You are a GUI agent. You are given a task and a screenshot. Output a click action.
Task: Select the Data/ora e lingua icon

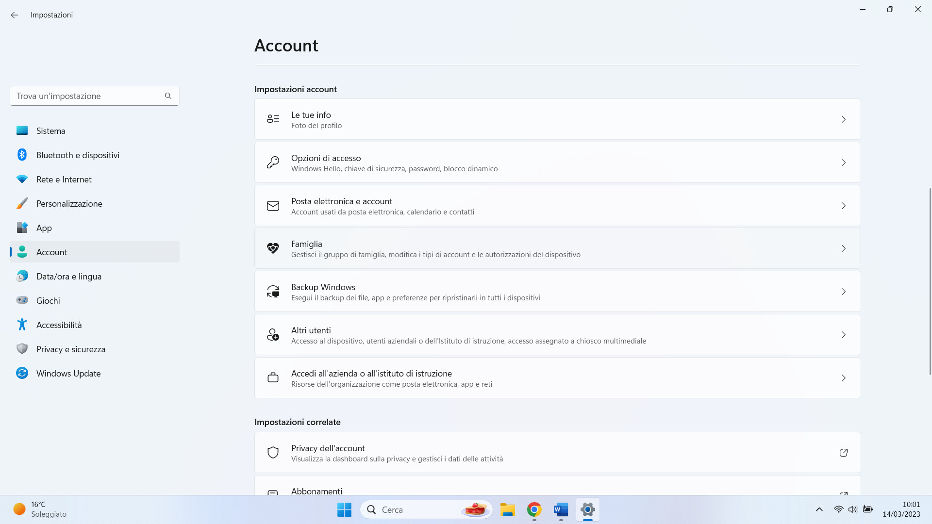click(x=22, y=276)
